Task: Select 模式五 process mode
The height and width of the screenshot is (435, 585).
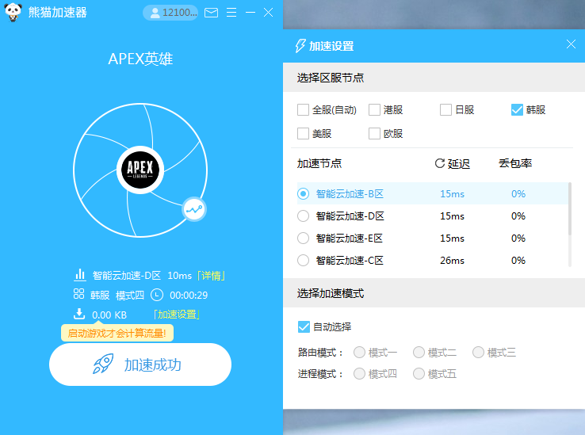Action: (x=419, y=374)
